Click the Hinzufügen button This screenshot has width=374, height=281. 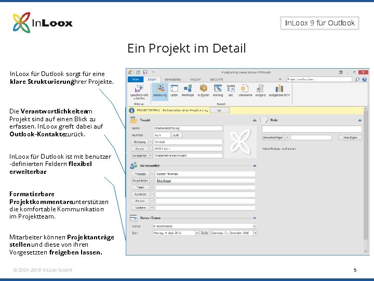coord(350,137)
